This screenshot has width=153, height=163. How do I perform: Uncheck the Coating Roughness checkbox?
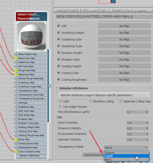(59, 80)
